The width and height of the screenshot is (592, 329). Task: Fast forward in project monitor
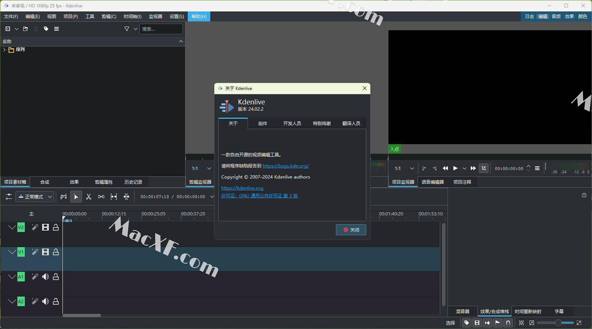[x=473, y=168]
